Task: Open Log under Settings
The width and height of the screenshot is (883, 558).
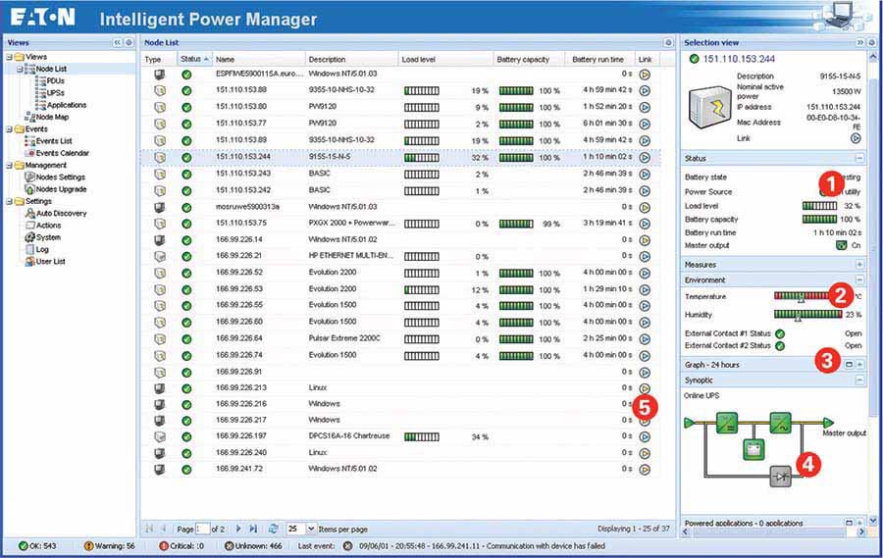Action: pos(42,249)
